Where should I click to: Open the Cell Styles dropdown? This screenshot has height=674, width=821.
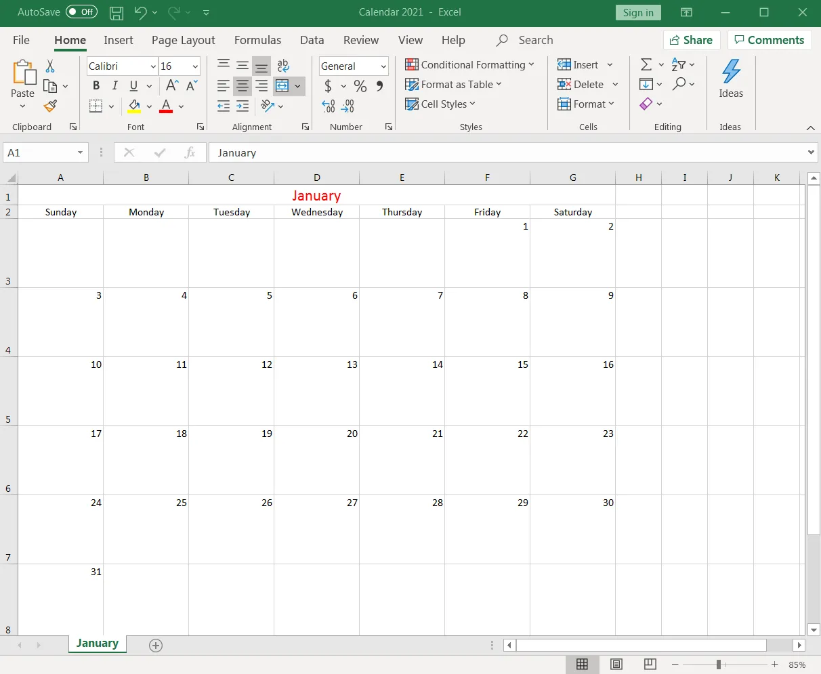[x=440, y=104]
